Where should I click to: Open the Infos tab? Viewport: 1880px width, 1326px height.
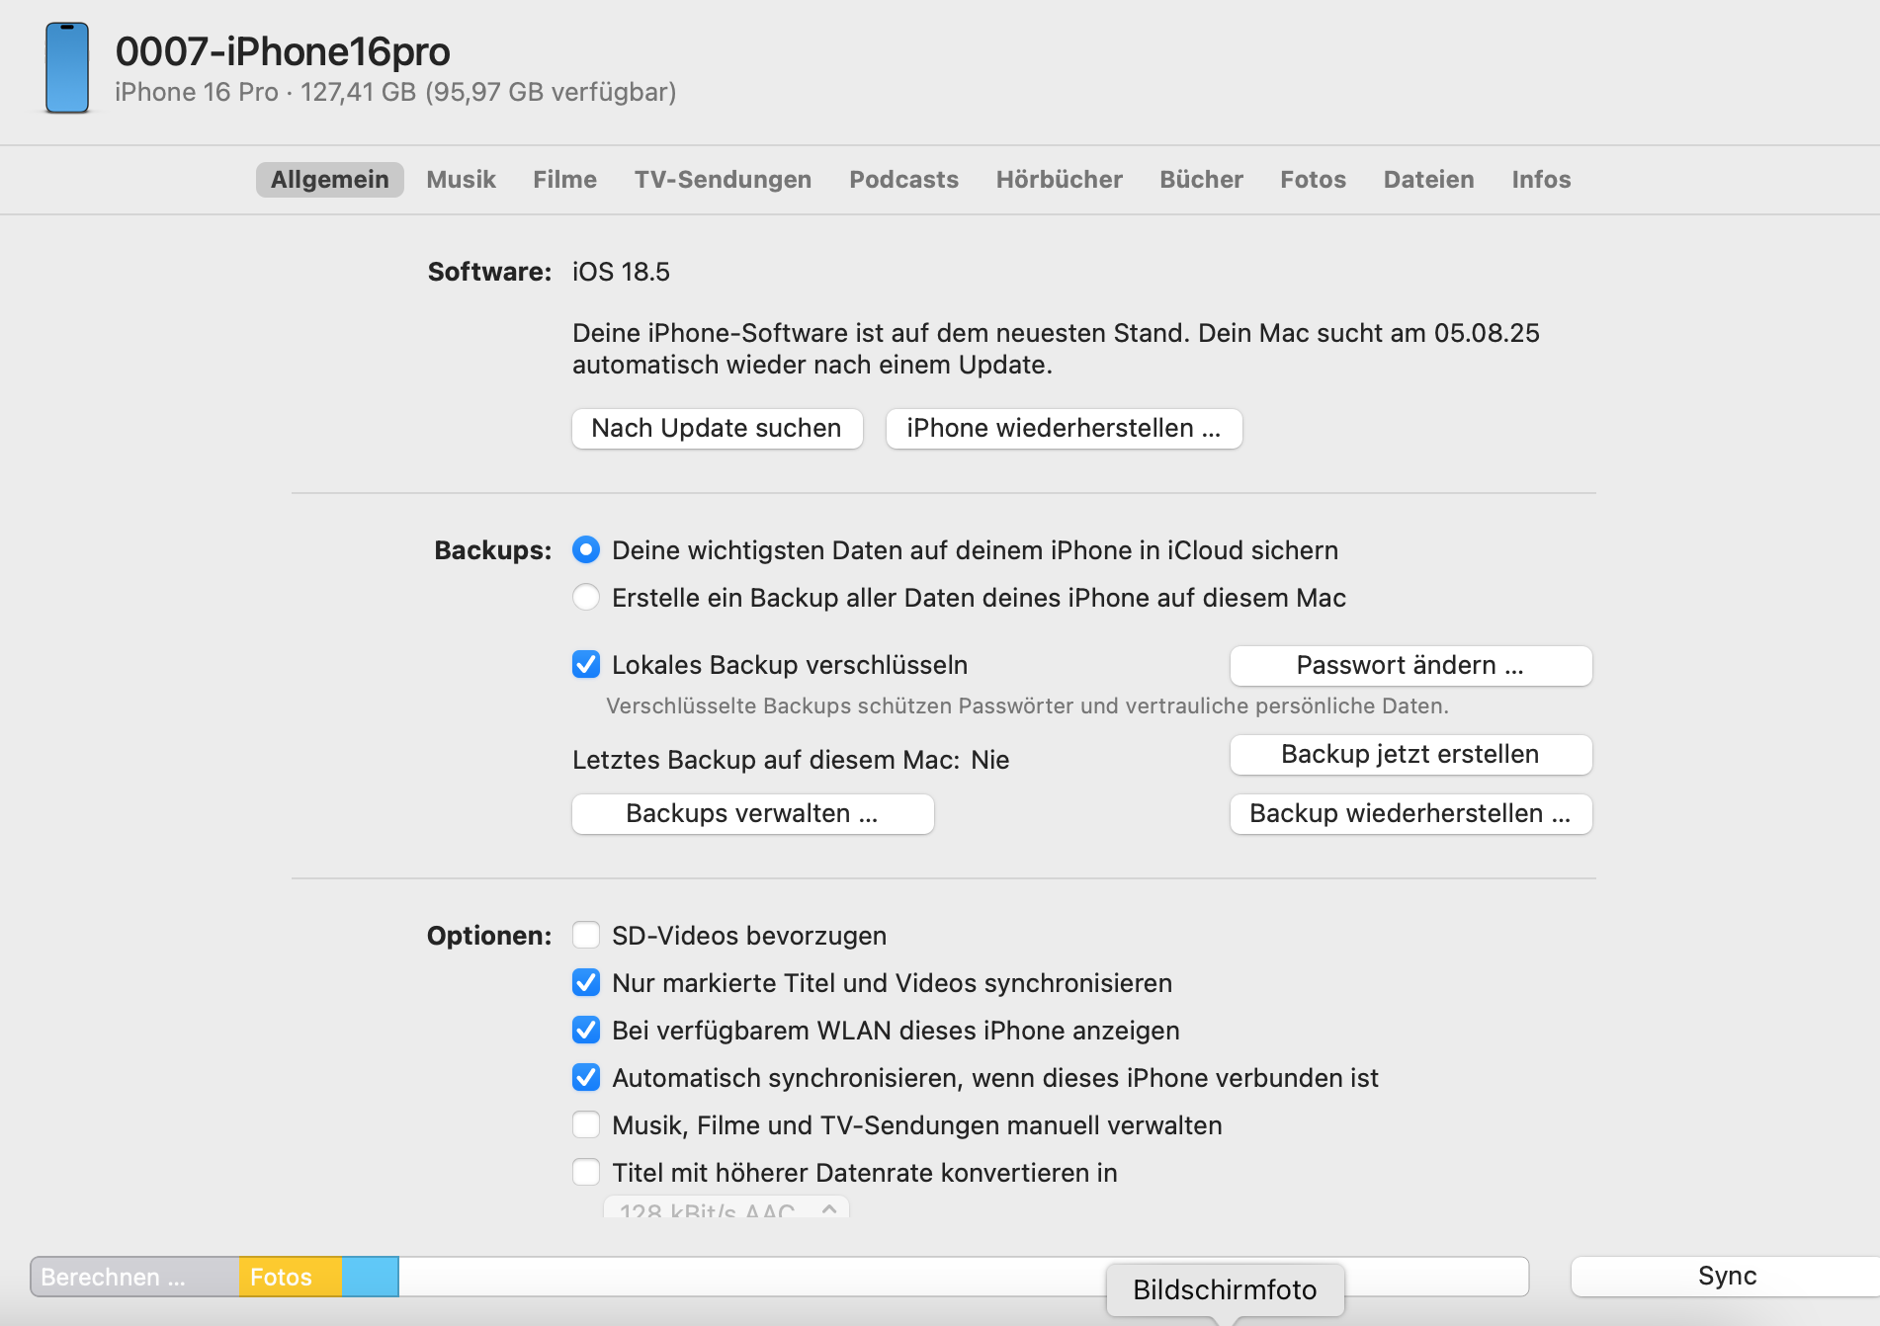1541,180
